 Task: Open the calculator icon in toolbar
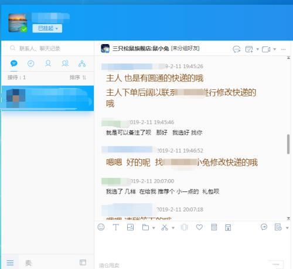pos(214,227)
